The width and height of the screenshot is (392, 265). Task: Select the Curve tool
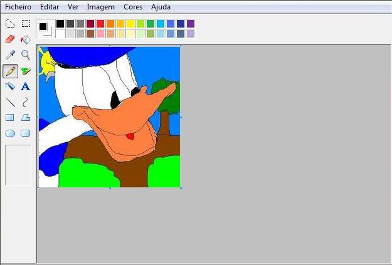(26, 102)
